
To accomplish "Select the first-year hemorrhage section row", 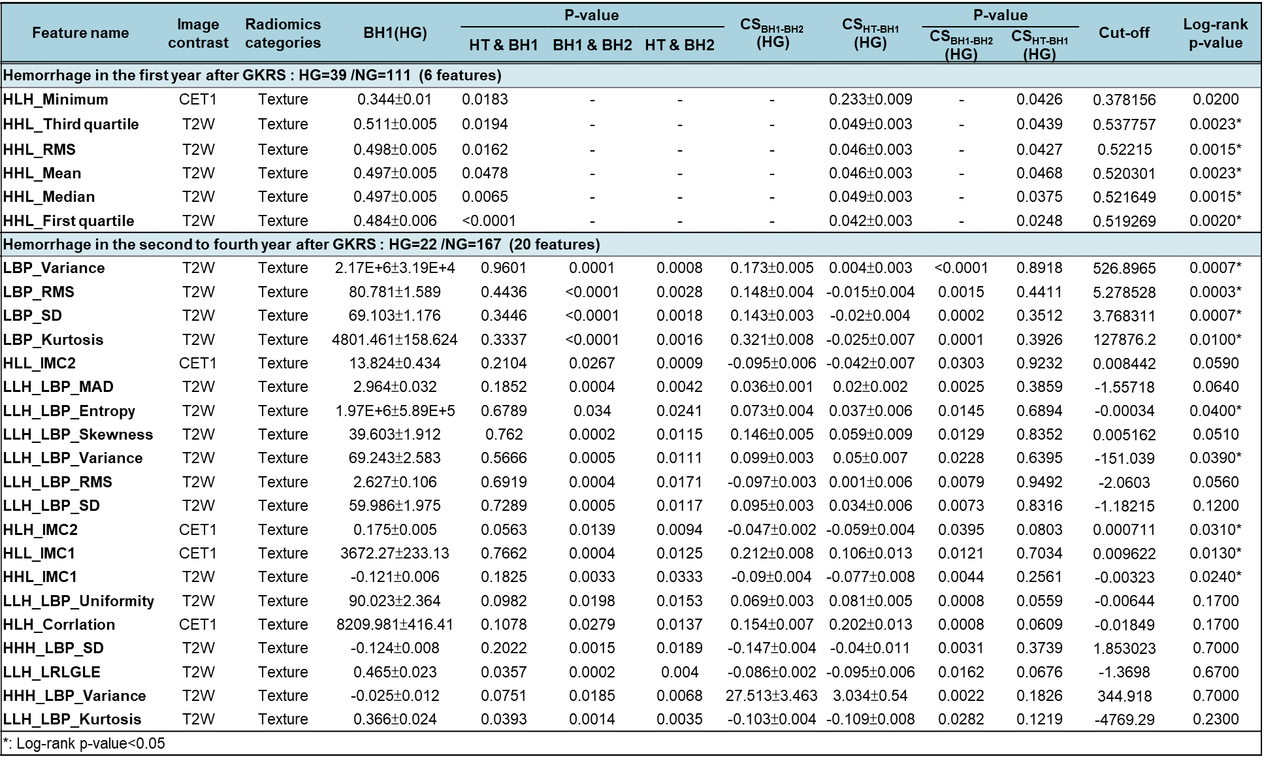I will [x=252, y=75].
